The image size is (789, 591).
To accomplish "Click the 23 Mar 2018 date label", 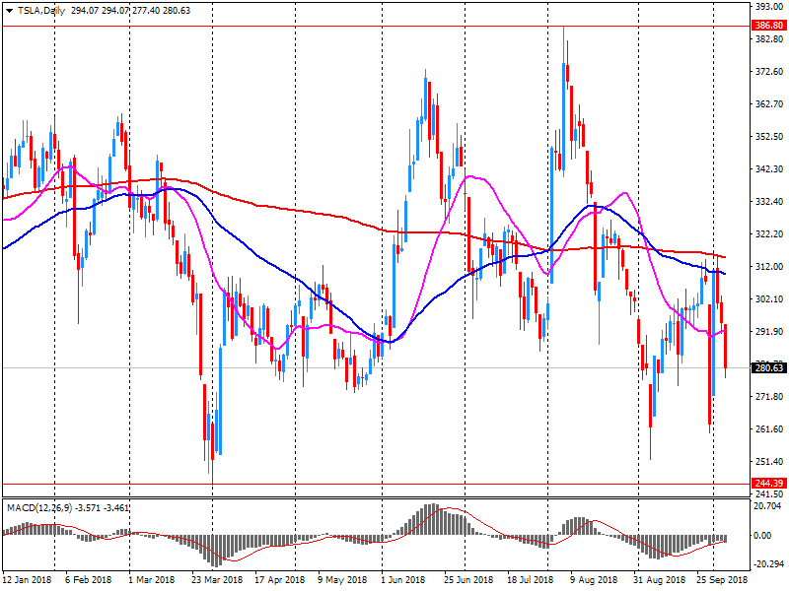I will click(216, 581).
